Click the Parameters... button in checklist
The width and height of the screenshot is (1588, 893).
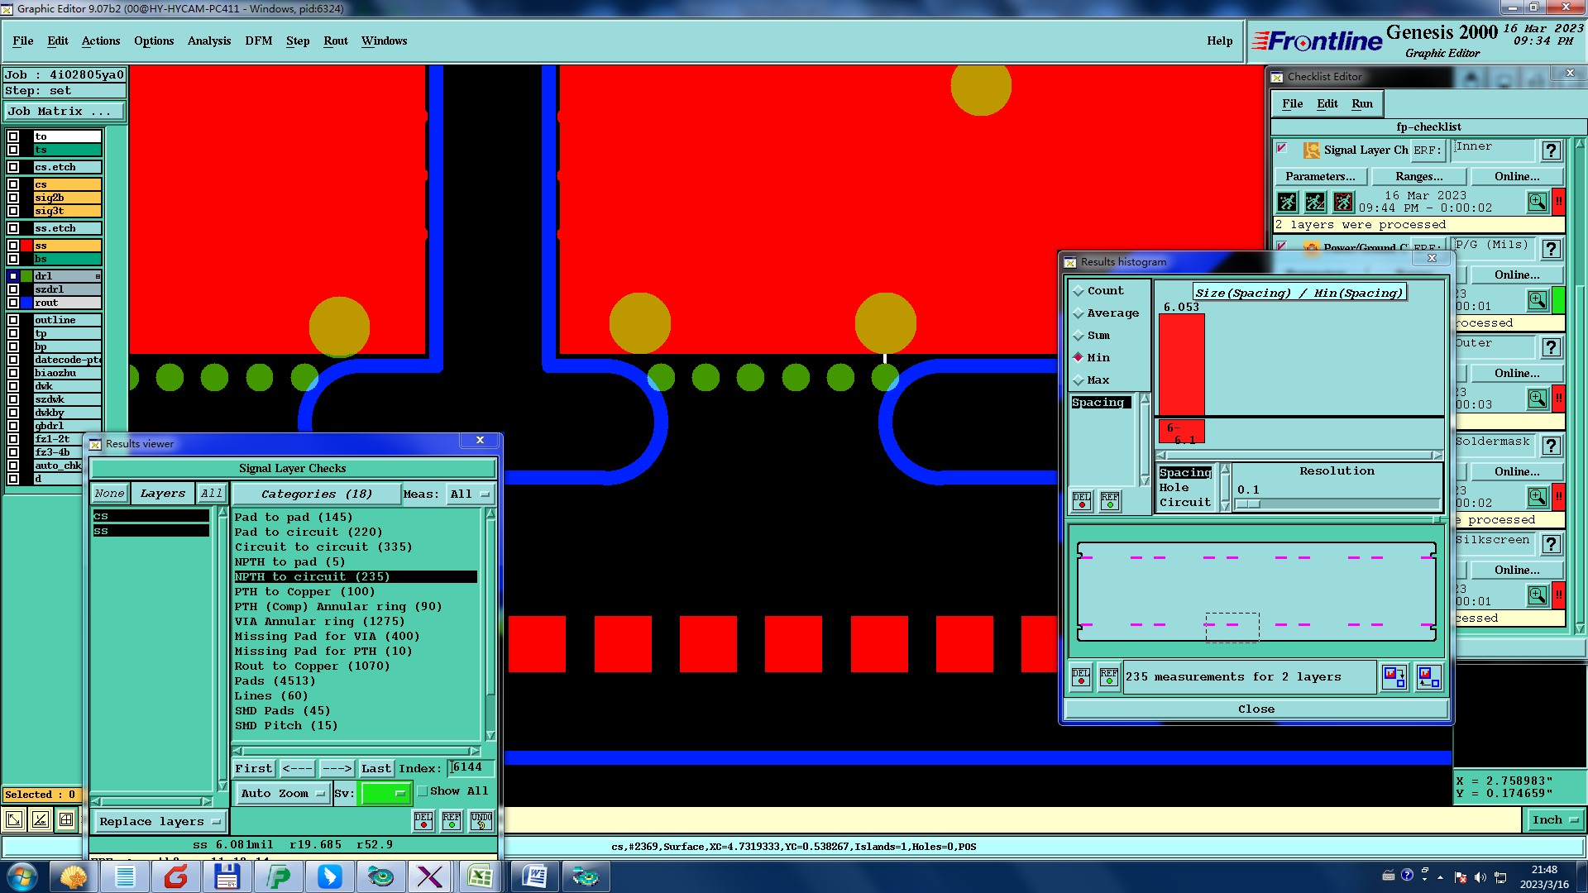click(x=1320, y=177)
